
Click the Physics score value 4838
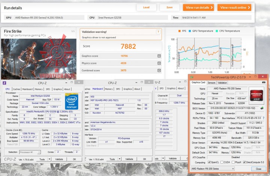123,63
